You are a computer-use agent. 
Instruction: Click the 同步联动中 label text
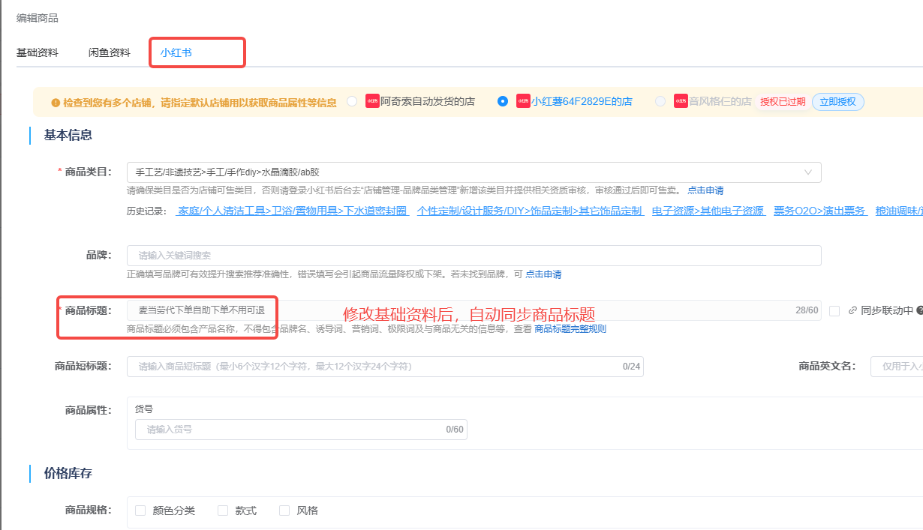(x=887, y=310)
